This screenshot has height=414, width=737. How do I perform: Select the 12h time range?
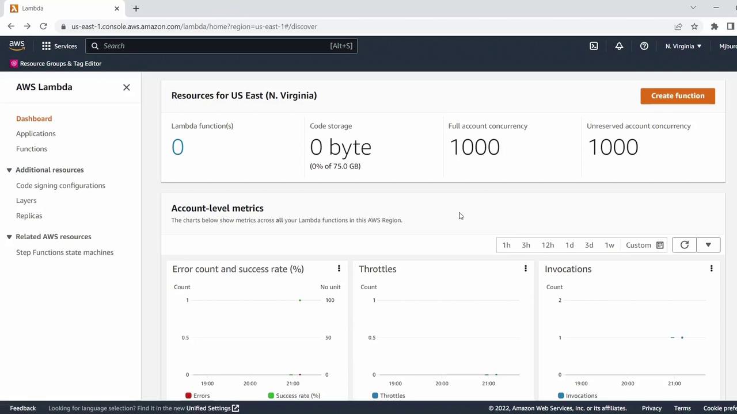click(548, 245)
